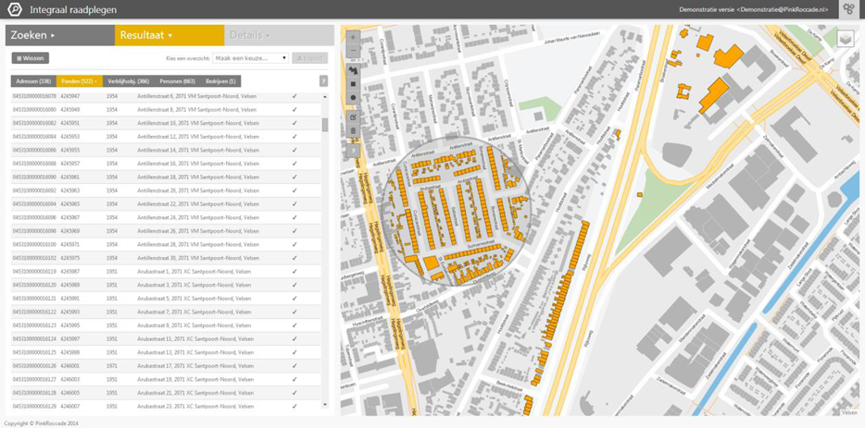This screenshot has width=865, height=428.
Task: Open the 'Maak een keuze...' overview dropdown
Action: pos(251,58)
